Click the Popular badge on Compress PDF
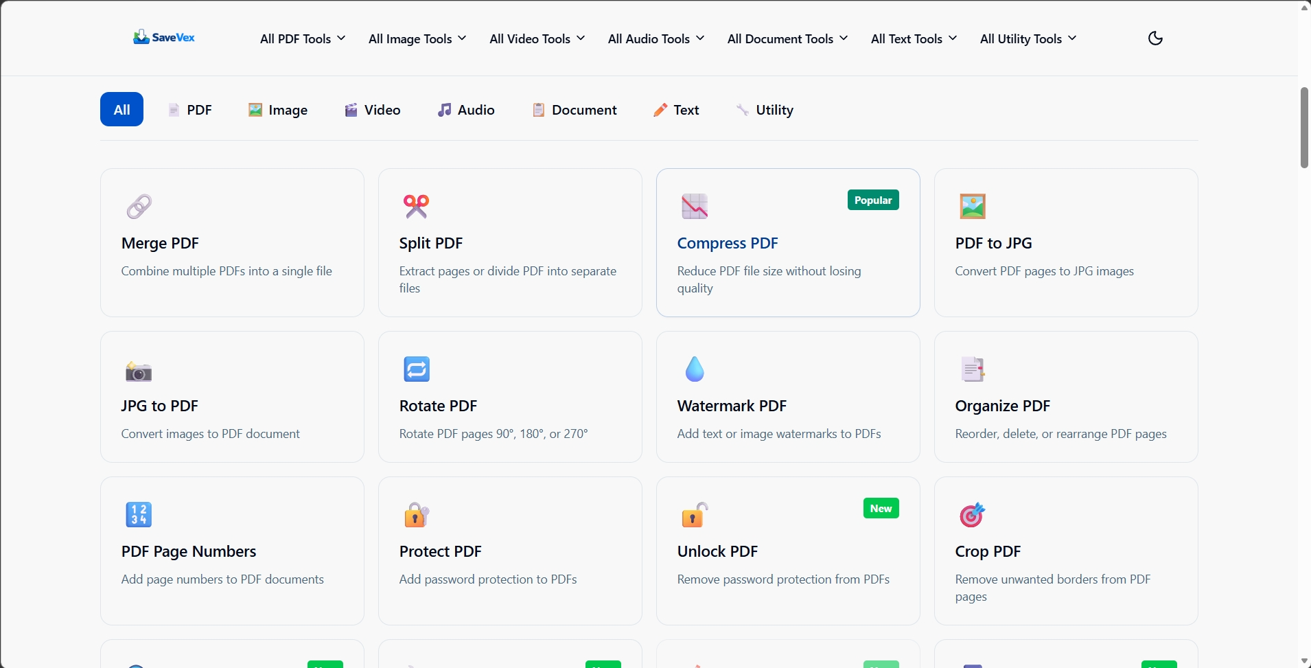This screenshot has height=668, width=1311. pyautogui.click(x=873, y=200)
